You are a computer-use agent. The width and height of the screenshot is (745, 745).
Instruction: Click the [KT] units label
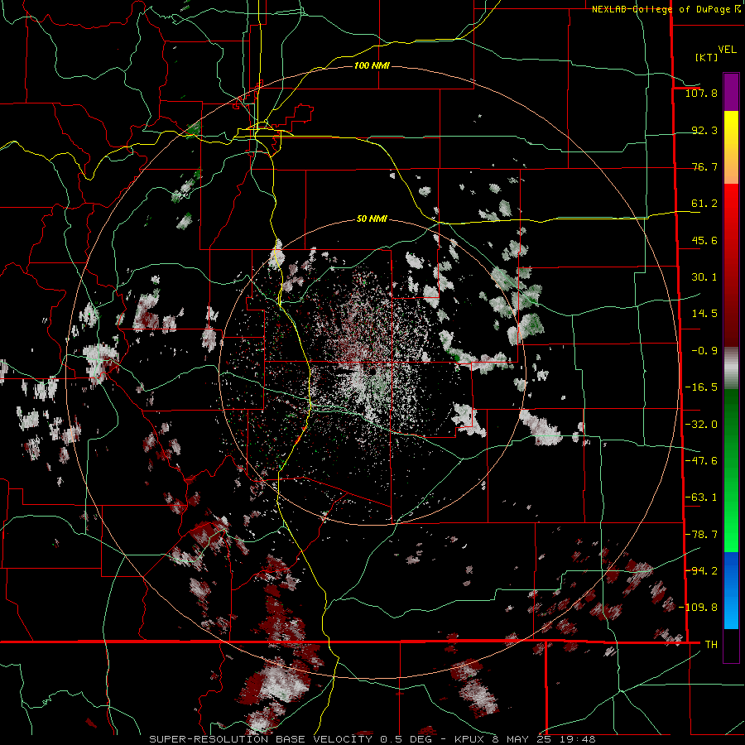pyautogui.click(x=706, y=57)
